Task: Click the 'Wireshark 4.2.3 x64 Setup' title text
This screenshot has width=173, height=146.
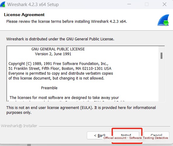Action: (33, 5)
